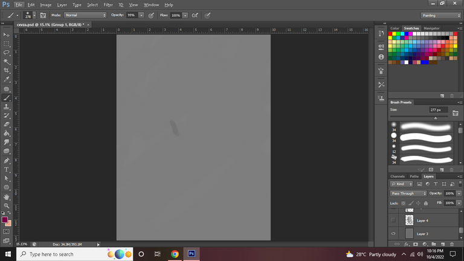Viewport: 464px width, 261px height.
Task: Click the add layer mask button
Action: (416, 244)
